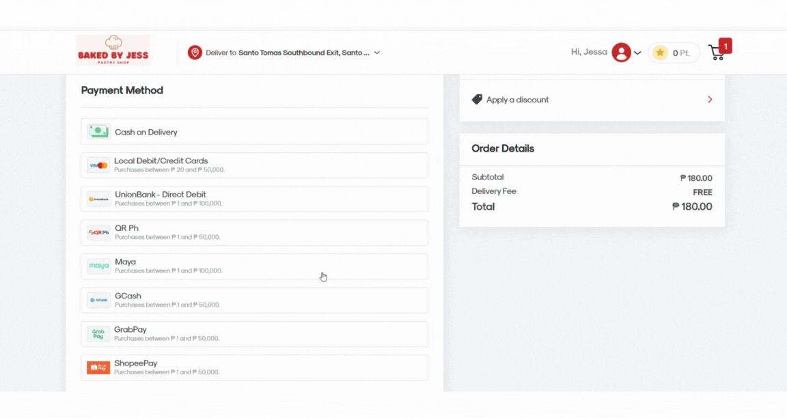Click the ShopeePay logo icon
This screenshot has height=418, width=787.
pos(98,368)
